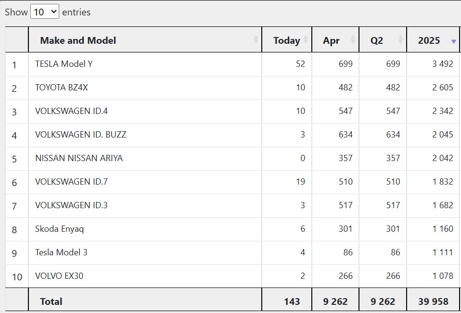Click the Make and Model header text
Image resolution: width=461 pixels, height=313 pixels.
pyautogui.click(x=78, y=40)
